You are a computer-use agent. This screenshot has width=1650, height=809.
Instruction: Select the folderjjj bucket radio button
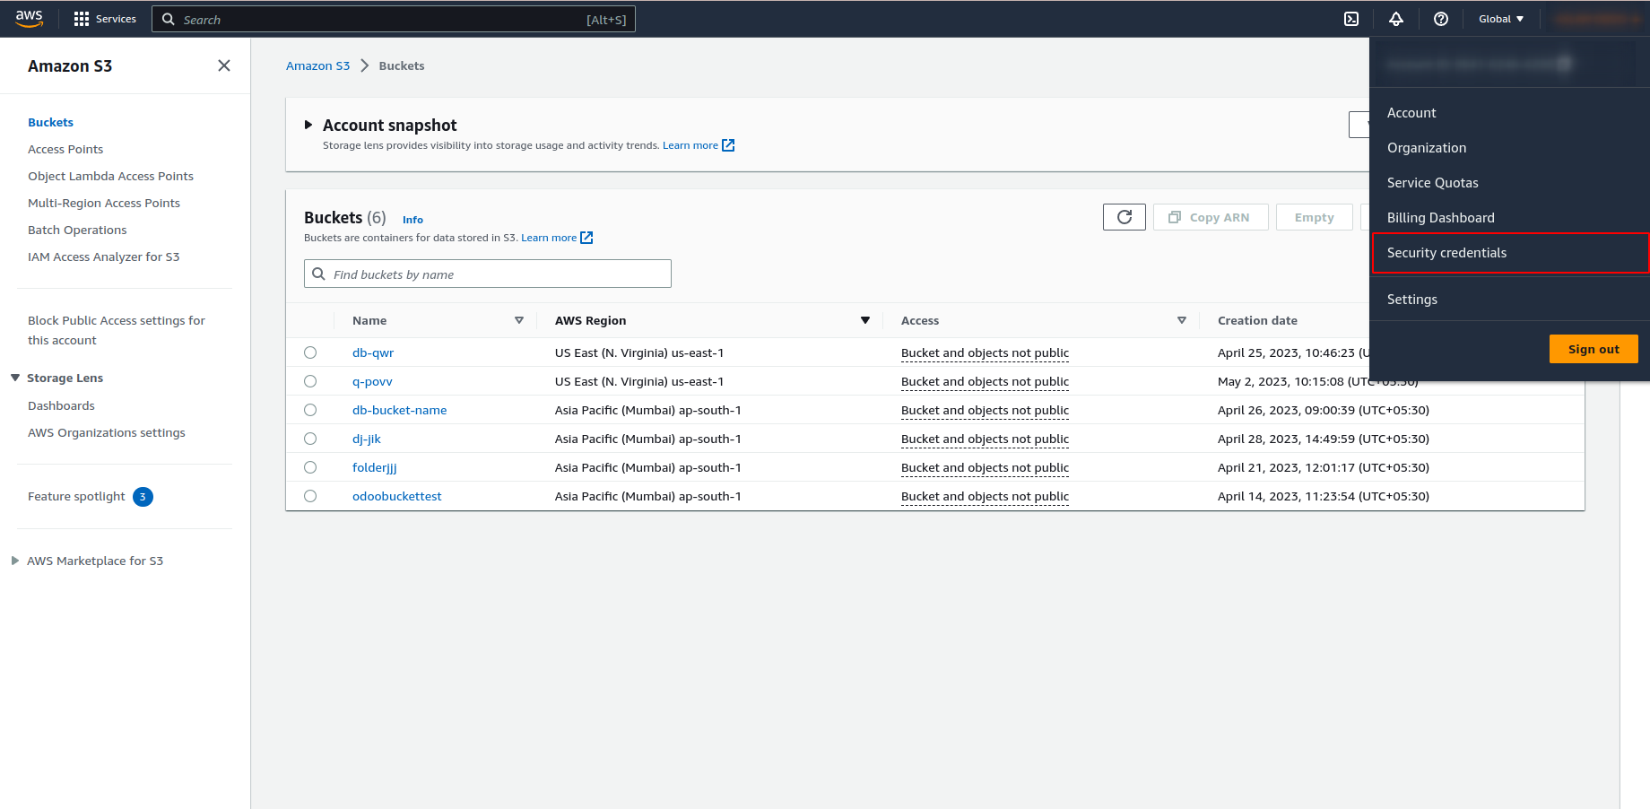click(310, 467)
